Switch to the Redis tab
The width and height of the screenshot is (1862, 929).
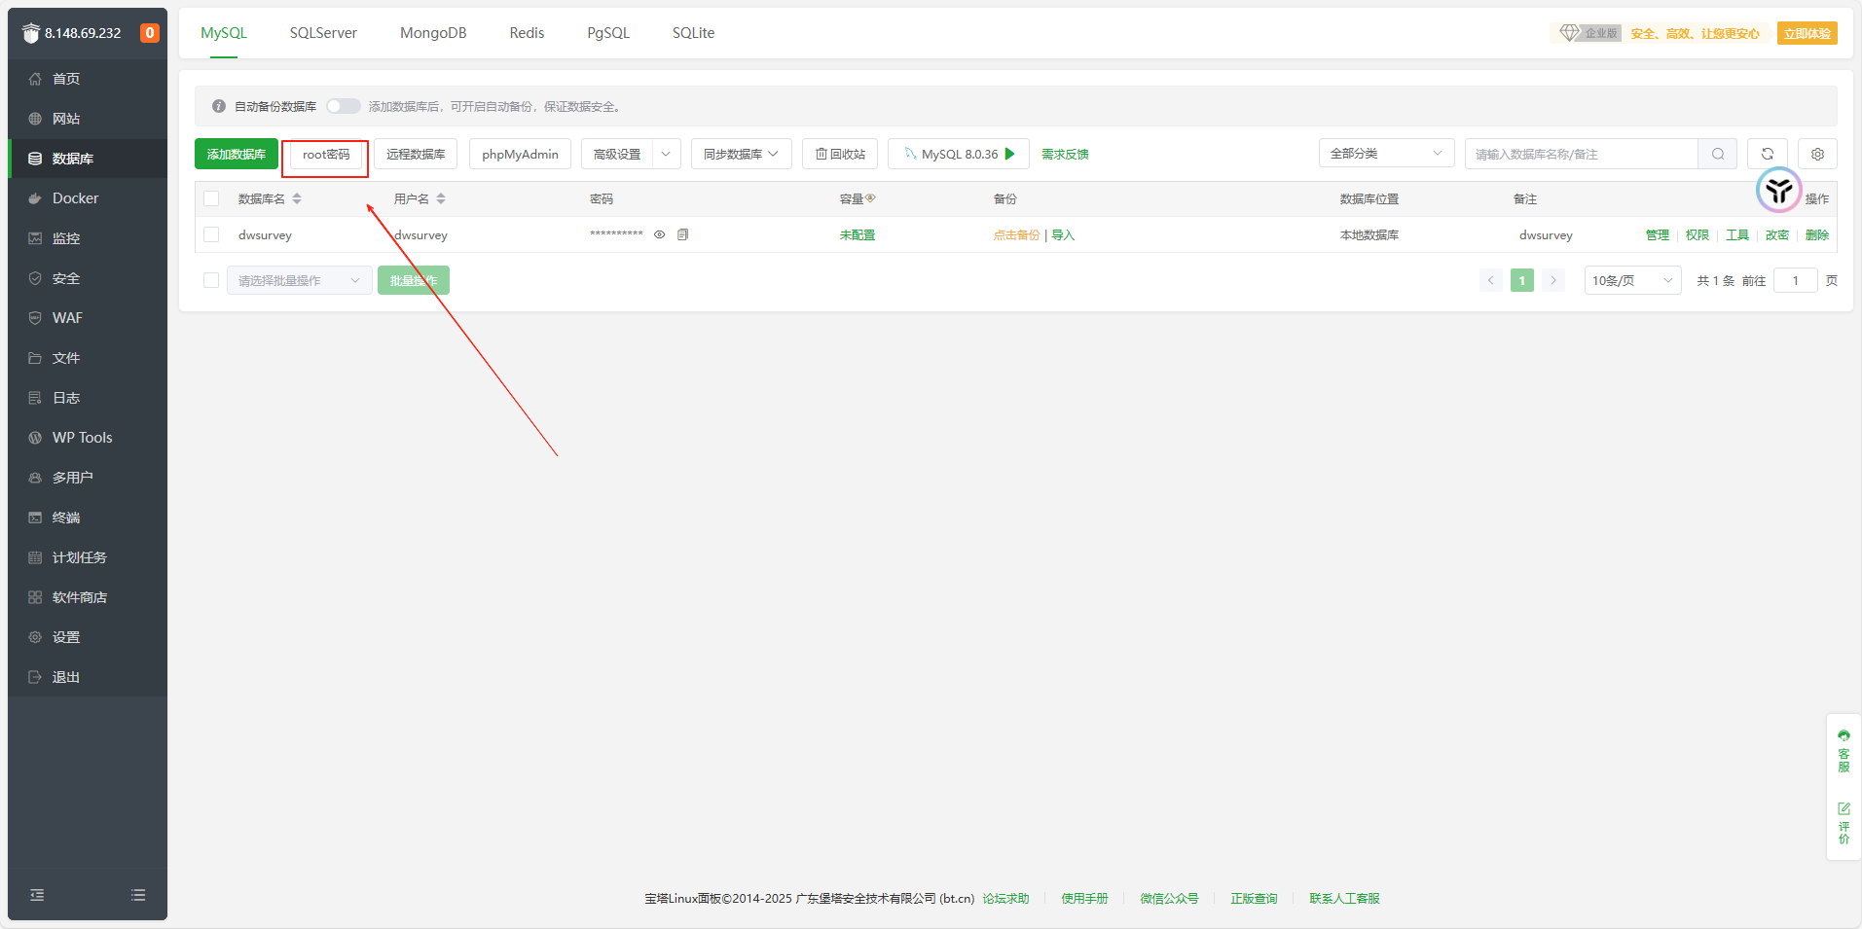527,33
